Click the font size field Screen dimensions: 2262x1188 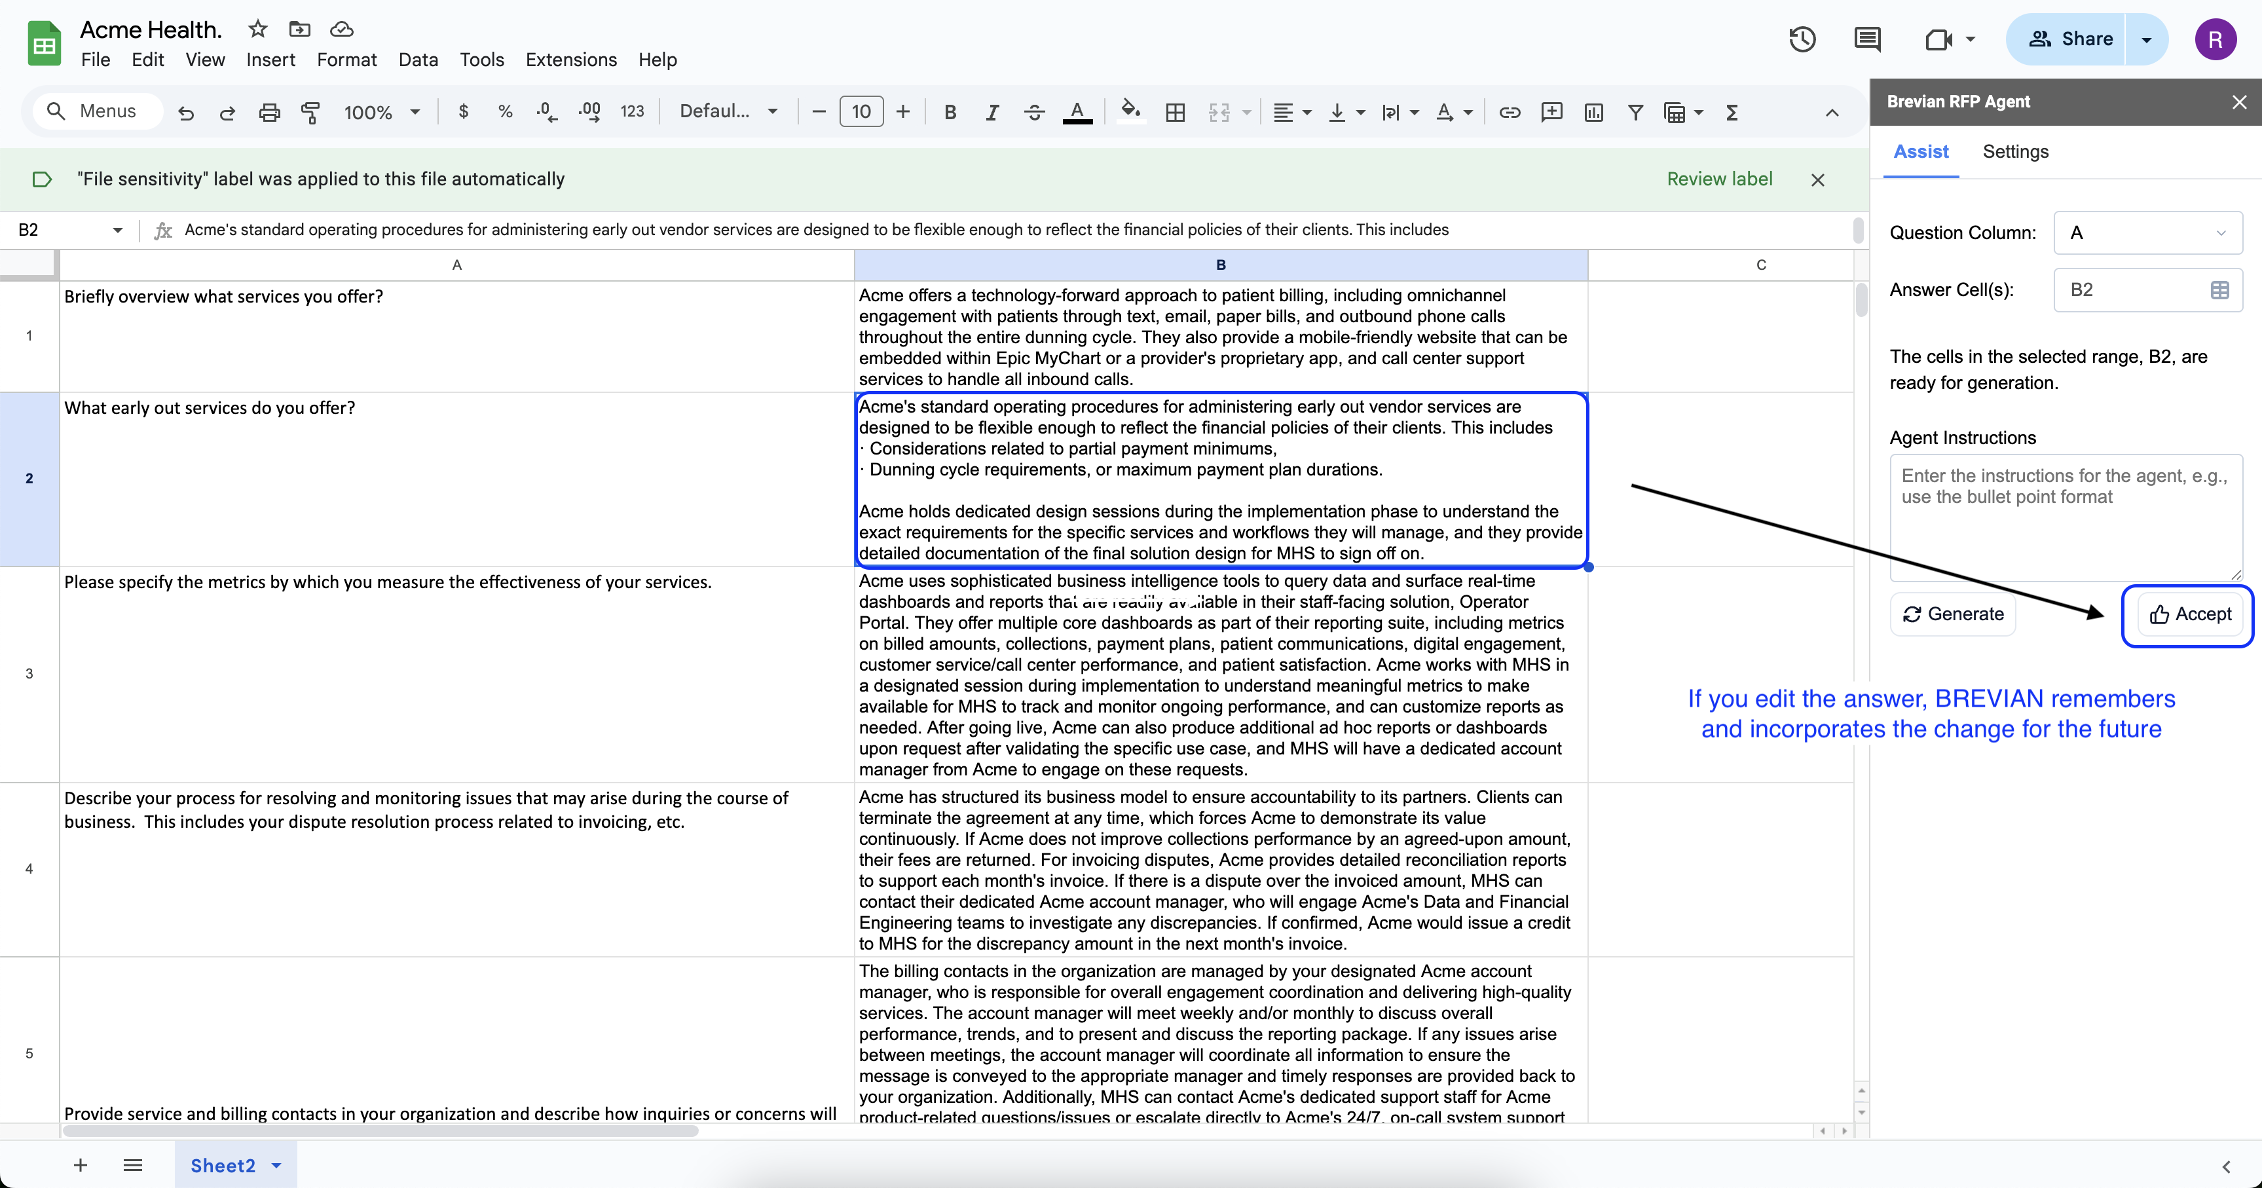[x=861, y=111]
